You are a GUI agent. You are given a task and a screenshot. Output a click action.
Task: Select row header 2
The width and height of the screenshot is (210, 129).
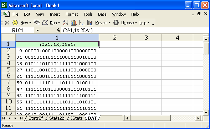(x=9, y=50)
